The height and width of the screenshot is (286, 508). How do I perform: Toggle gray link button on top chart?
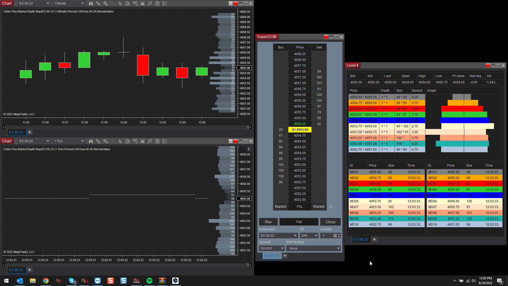click(231, 3)
